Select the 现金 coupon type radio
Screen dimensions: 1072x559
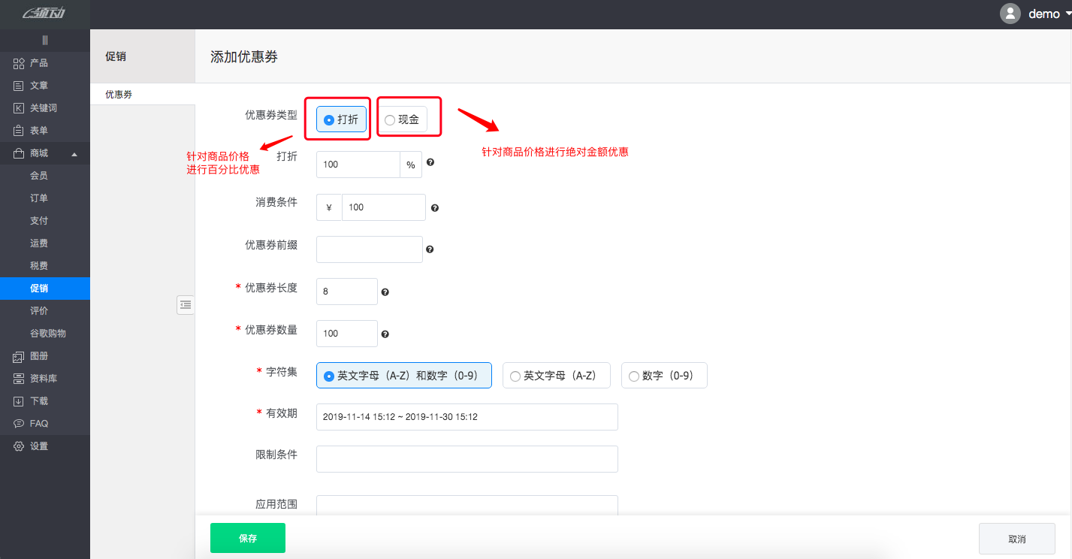click(389, 120)
